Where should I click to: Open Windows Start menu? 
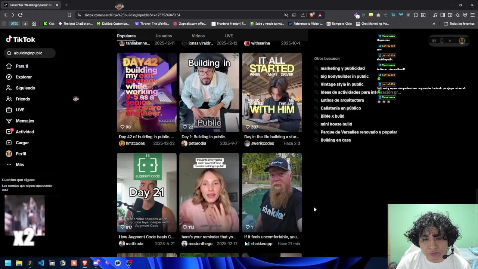point(8,263)
